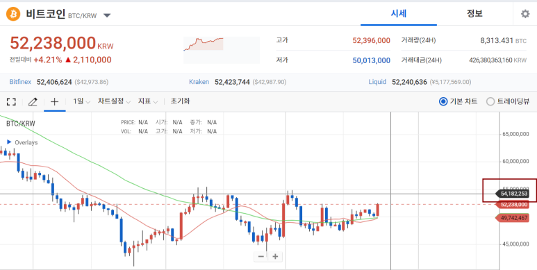The width and height of the screenshot is (537, 270).
Task: Click the +4.21% change percentage
Action: pos(48,60)
